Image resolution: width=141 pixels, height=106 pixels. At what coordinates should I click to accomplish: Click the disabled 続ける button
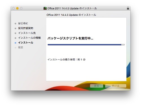click(x=116, y=86)
